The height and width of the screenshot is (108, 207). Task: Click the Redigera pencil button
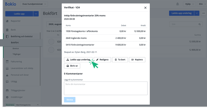102,60
